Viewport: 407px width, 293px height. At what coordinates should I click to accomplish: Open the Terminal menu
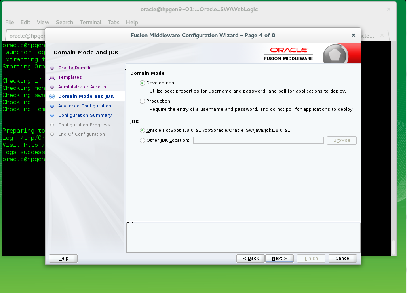tap(90, 22)
